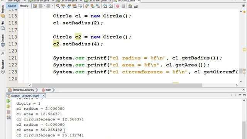Click output line 'digits = 1'
This screenshot has width=247, height=139.
coord(28,103)
